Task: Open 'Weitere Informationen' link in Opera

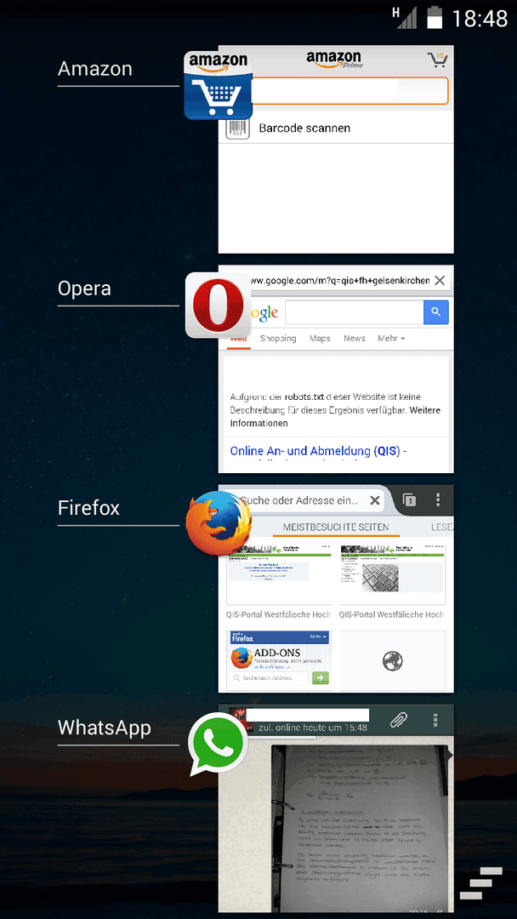Action: tap(335, 417)
